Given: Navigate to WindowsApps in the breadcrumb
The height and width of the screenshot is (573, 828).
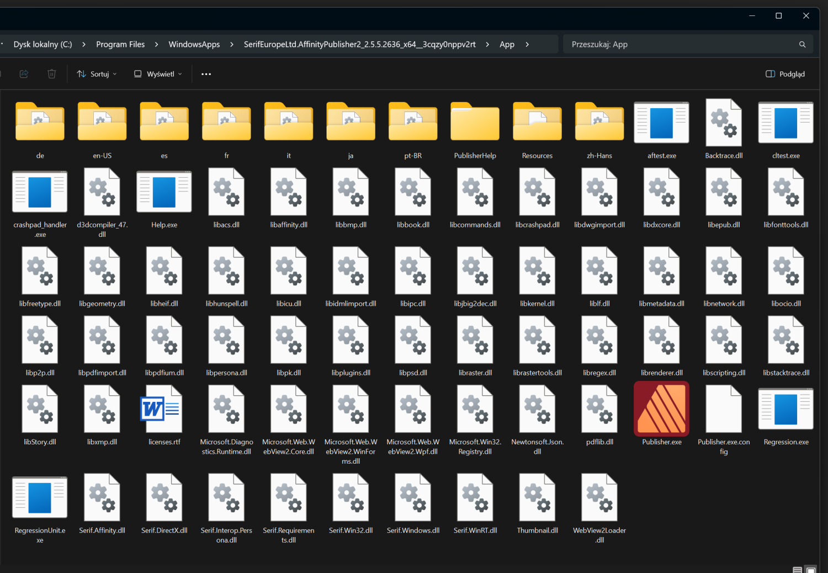Looking at the screenshot, I should (194, 45).
